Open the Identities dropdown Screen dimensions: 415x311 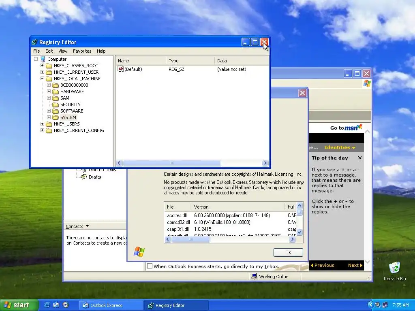340,147
